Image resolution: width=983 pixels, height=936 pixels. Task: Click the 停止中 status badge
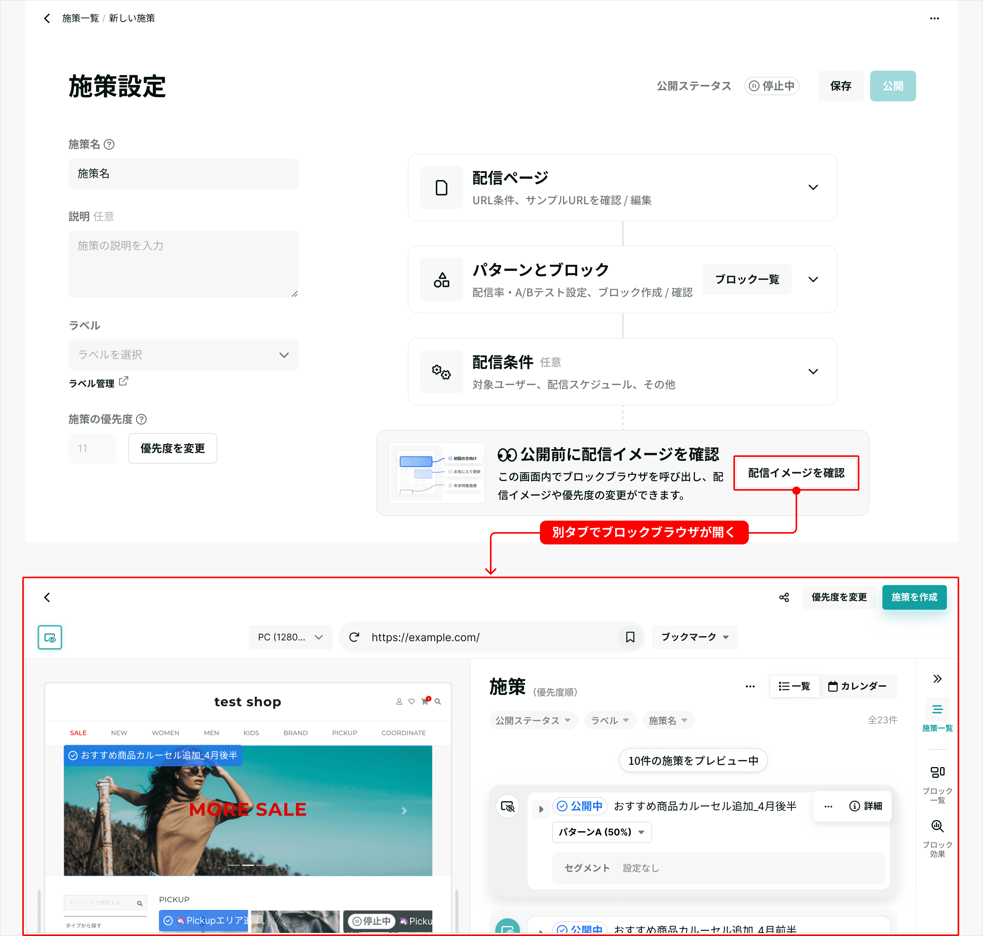(x=771, y=86)
